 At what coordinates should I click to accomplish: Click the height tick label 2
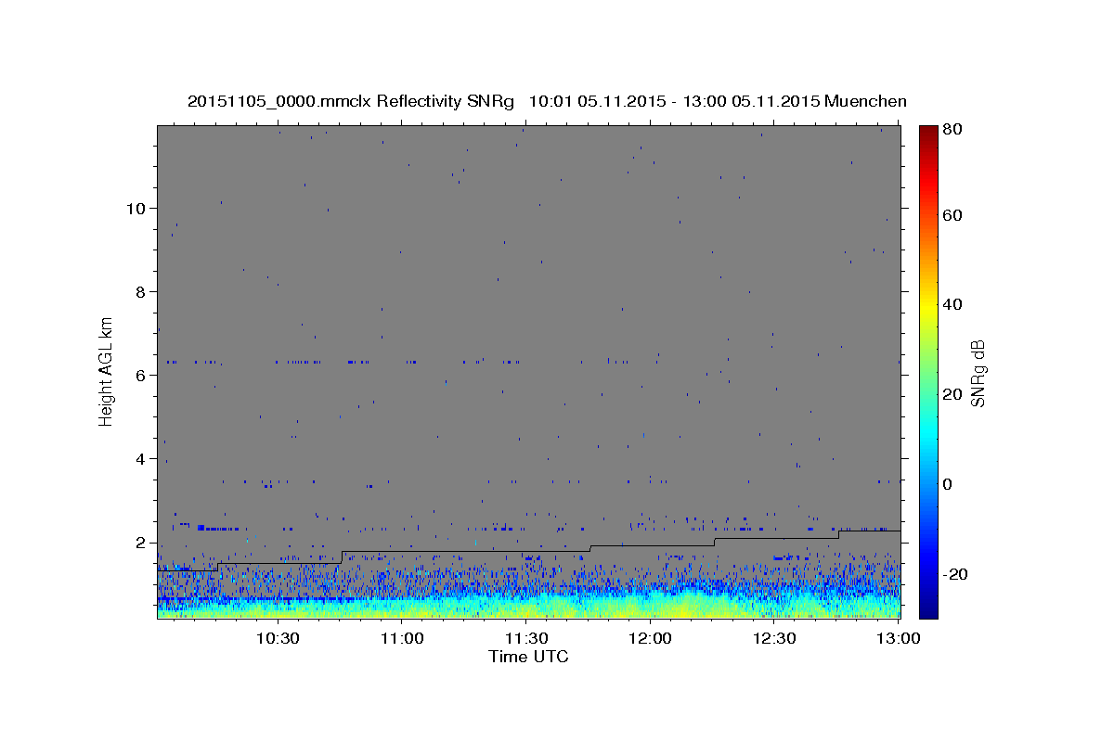pos(141,543)
